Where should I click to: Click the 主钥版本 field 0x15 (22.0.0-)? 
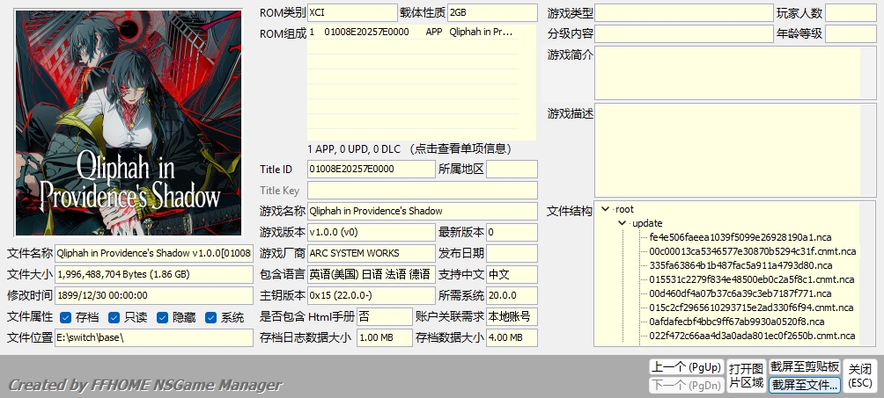(371, 295)
